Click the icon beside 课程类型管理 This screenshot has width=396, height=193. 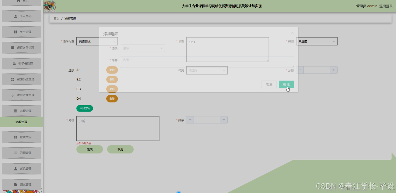pos(13,48)
